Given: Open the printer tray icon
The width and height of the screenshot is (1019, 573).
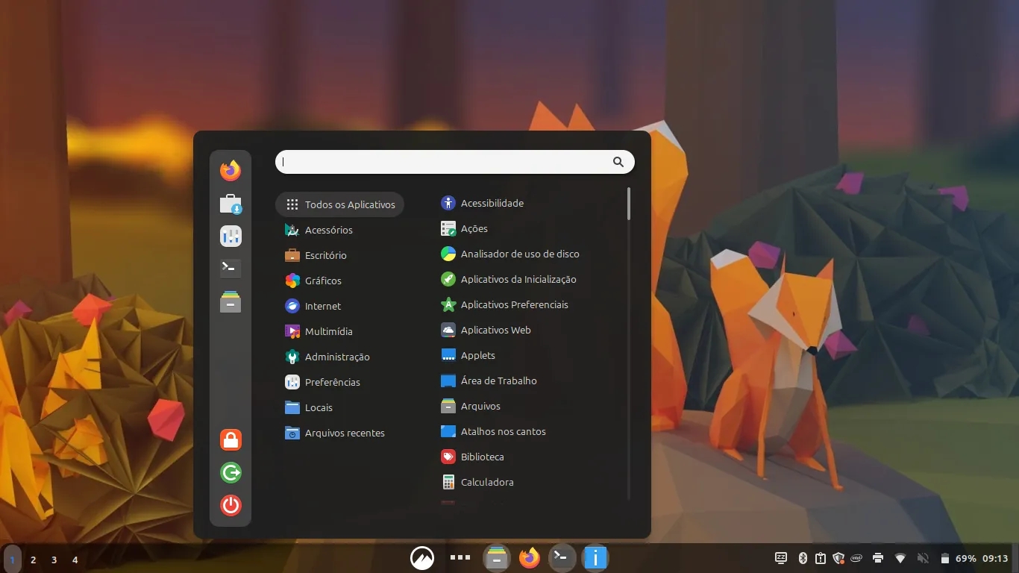Looking at the screenshot, I should (878, 558).
